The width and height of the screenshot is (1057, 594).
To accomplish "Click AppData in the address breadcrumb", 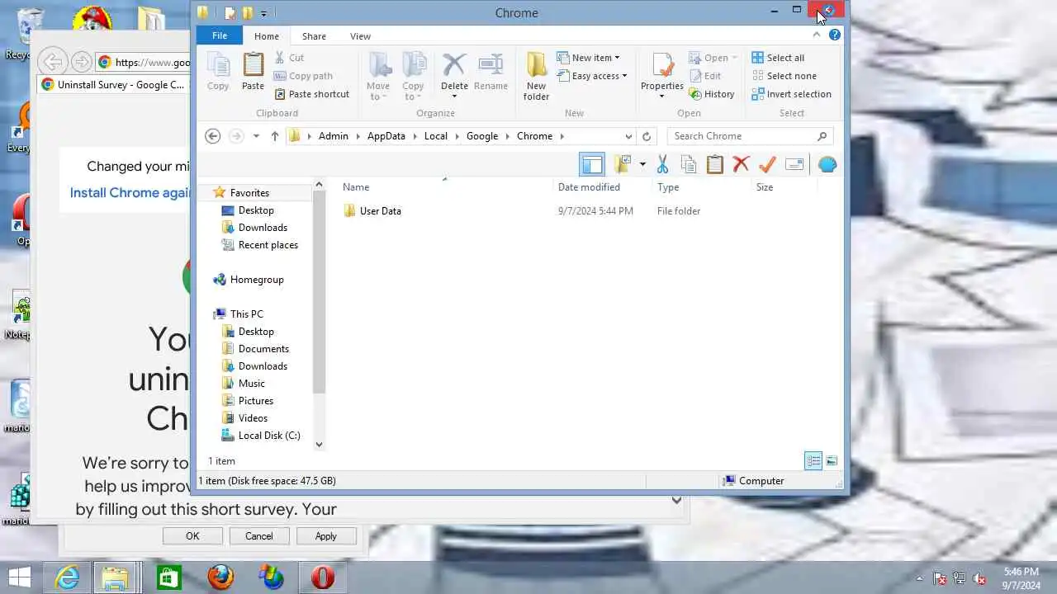I will [386, 136].
